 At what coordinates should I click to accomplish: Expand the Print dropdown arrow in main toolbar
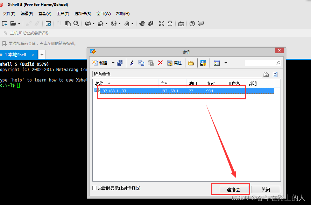pos(93,23)
